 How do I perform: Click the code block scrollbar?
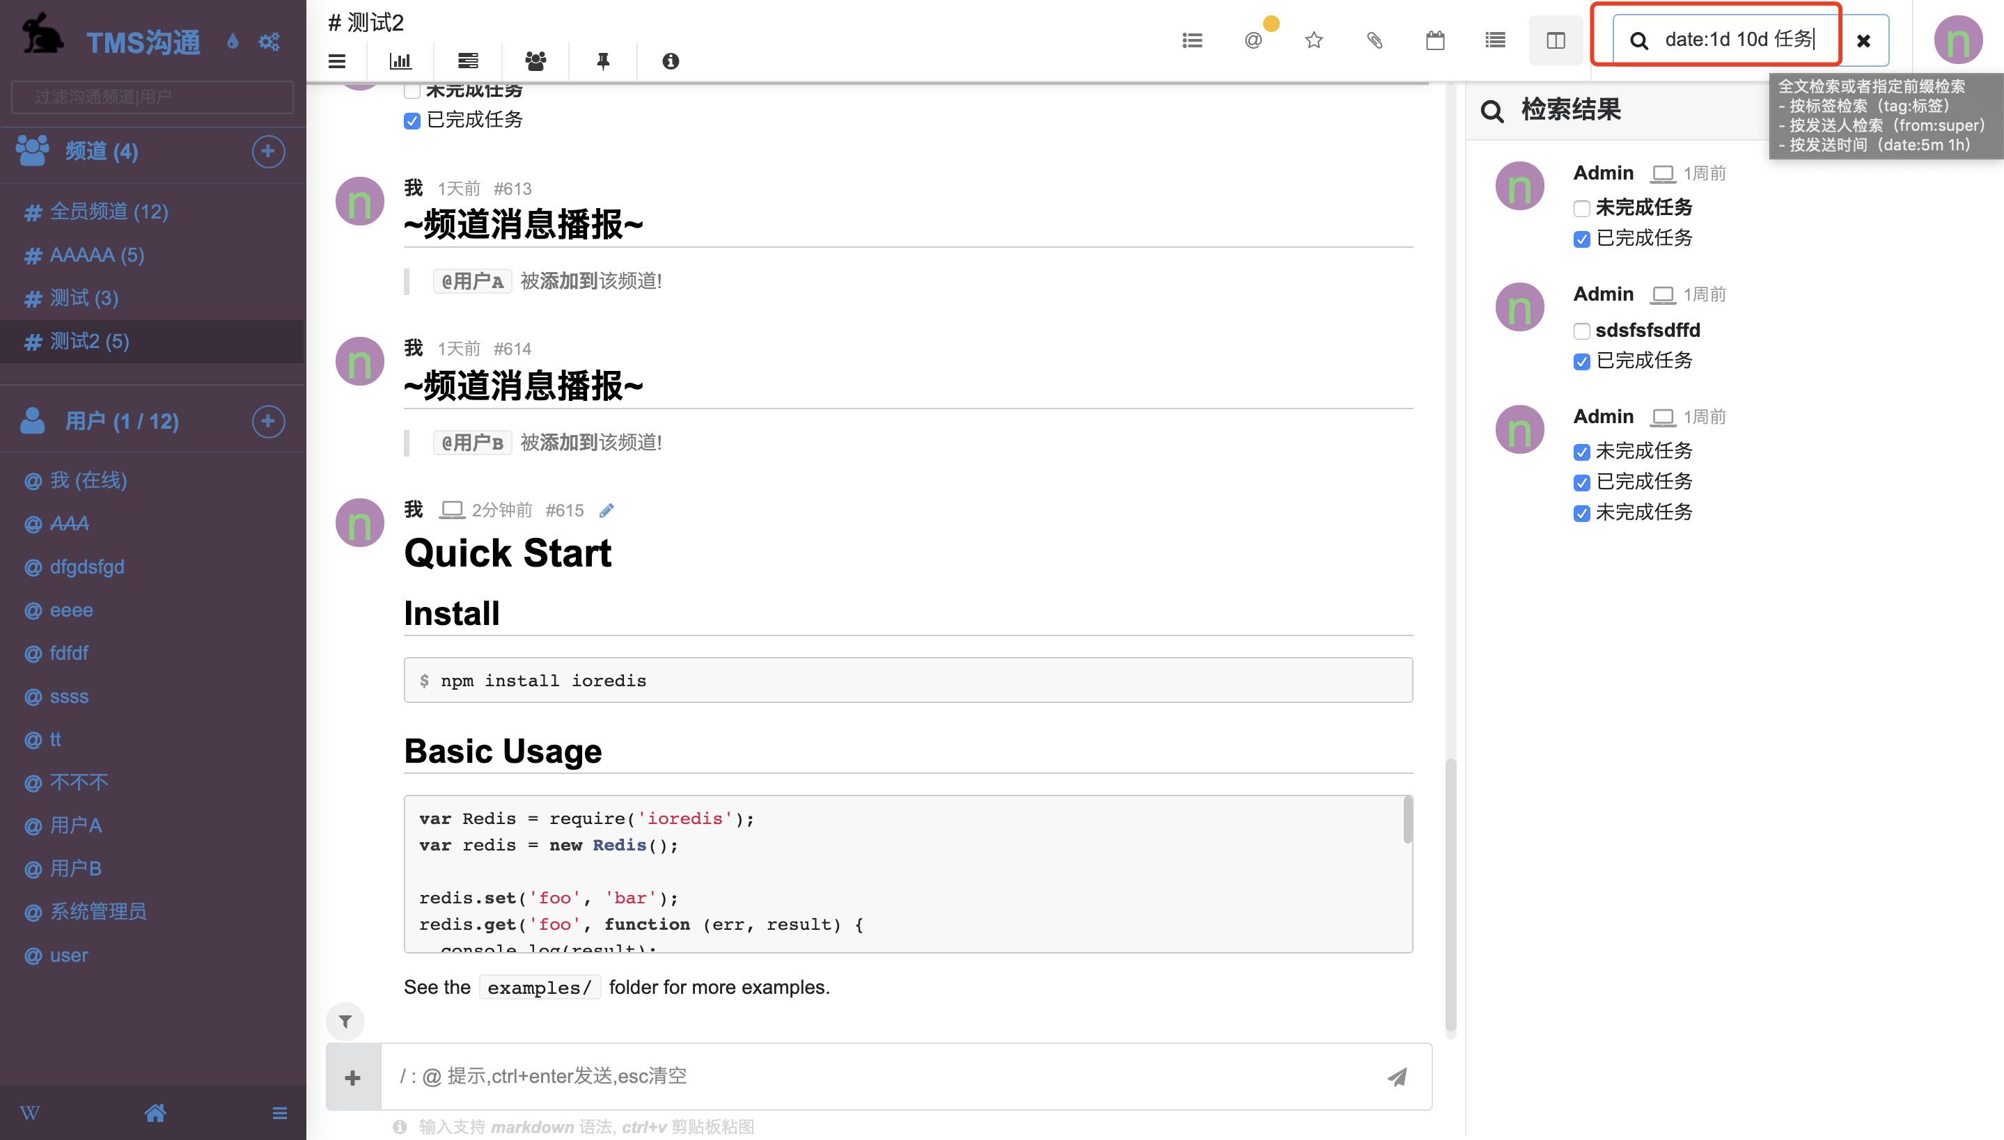(x=1407, y=819)
